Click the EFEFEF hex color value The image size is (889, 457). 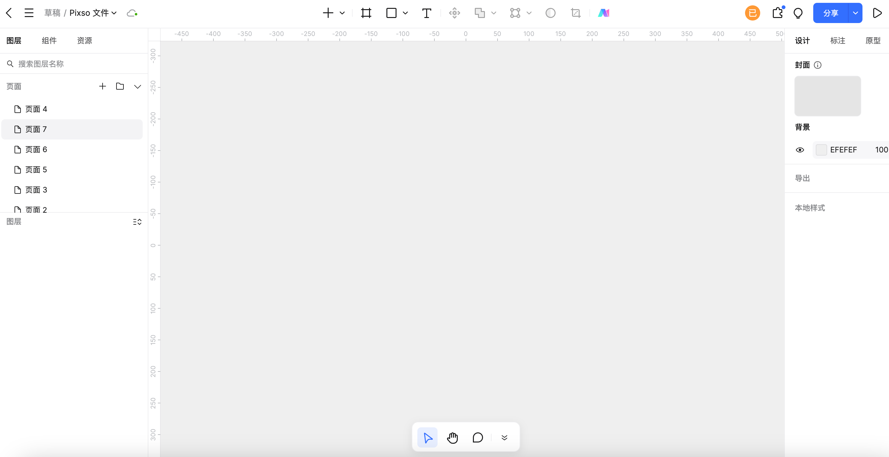point(843,150)
